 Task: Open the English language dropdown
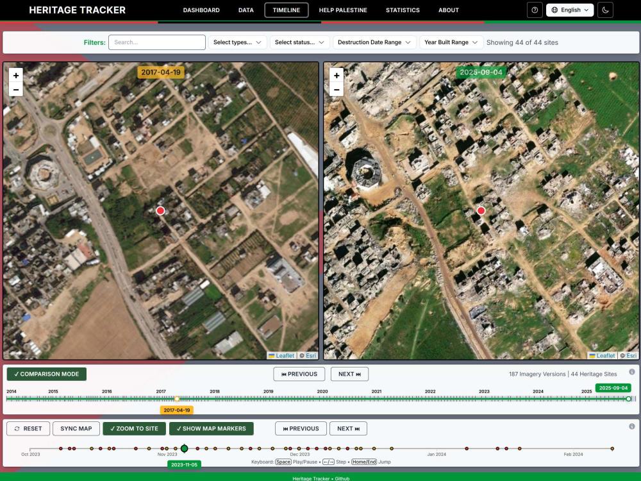(x=570, y=10)
